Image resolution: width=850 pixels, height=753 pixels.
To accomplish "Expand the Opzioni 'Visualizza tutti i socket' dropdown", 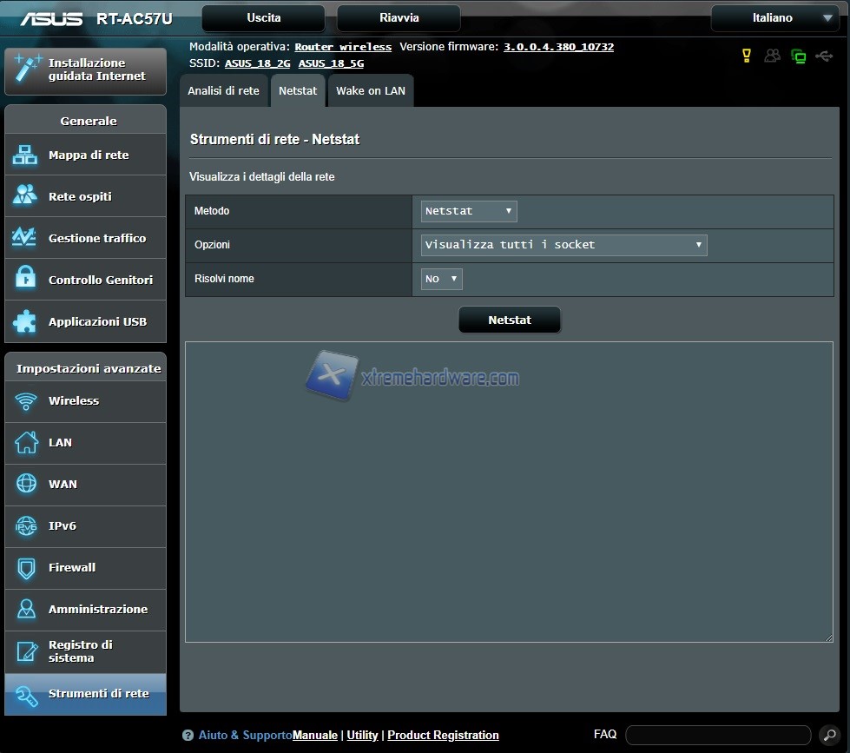I will (563, 245).
